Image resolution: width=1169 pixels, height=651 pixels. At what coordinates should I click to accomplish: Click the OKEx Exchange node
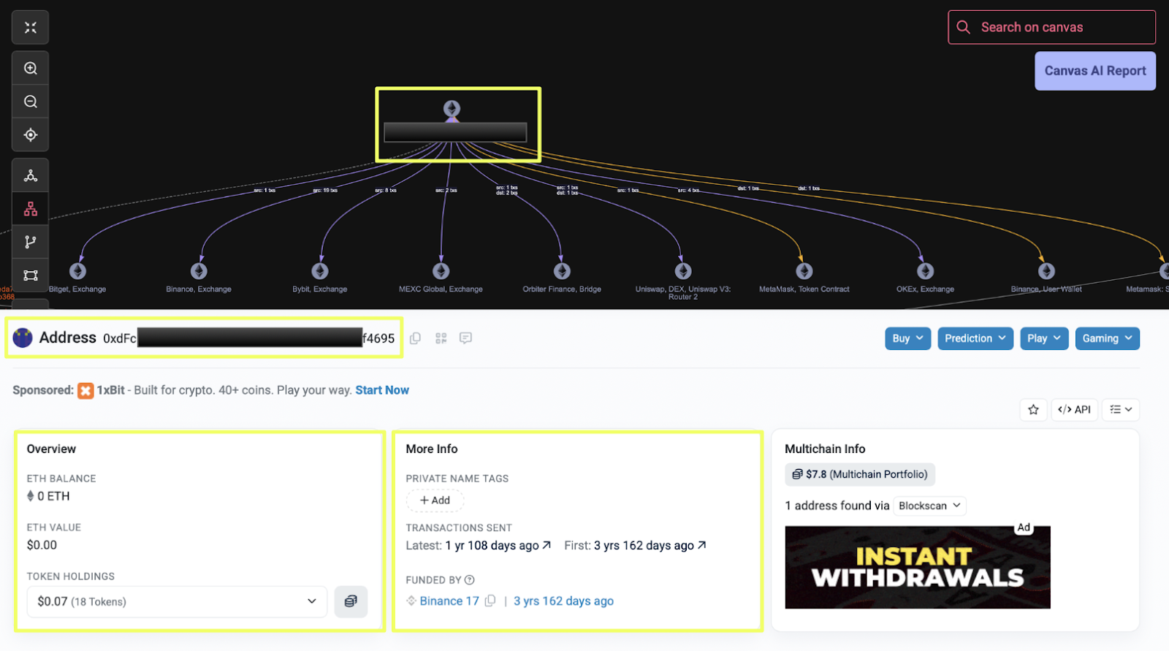[926, 271]
